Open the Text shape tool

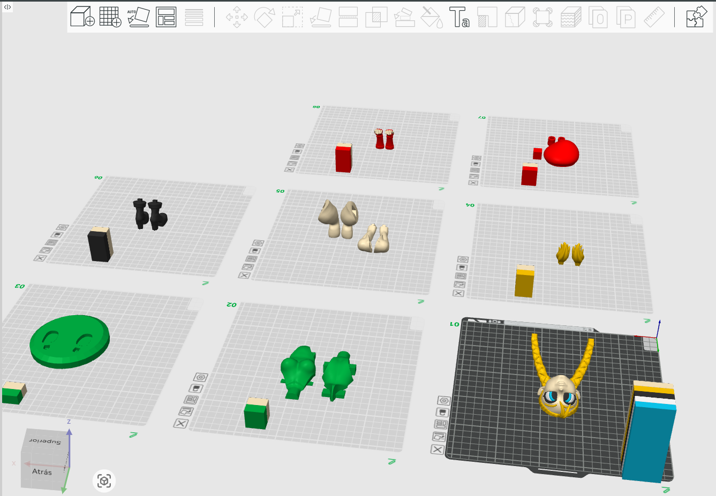[x=459, y=17]
